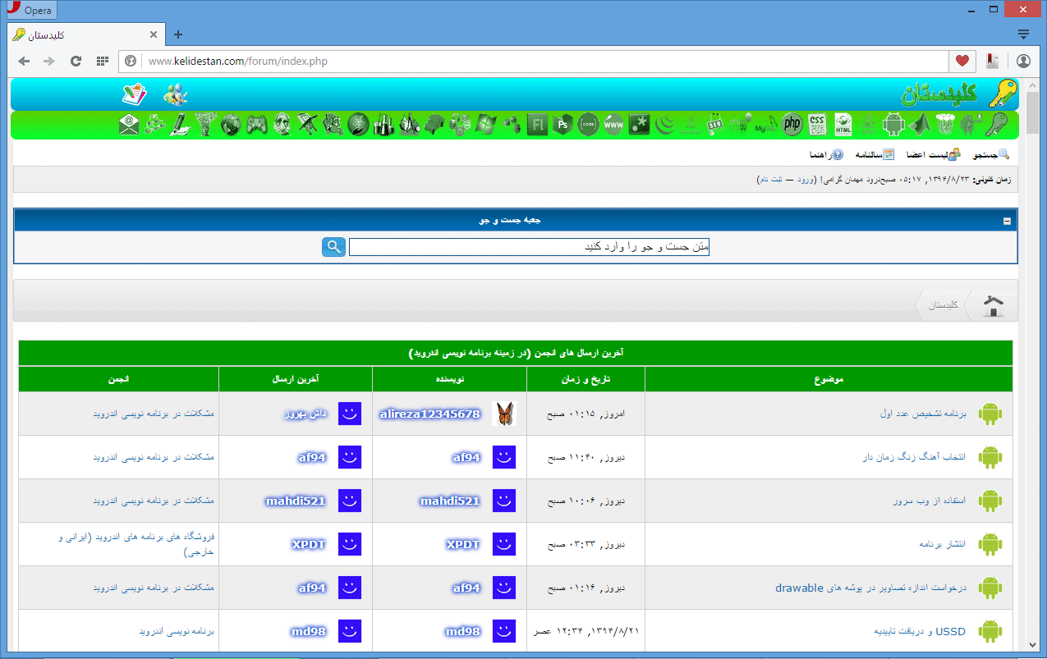Viewport: 1047px width, 659px height.
Task: Open the user account icon in the toolbar
Action: coord(1023,61)
